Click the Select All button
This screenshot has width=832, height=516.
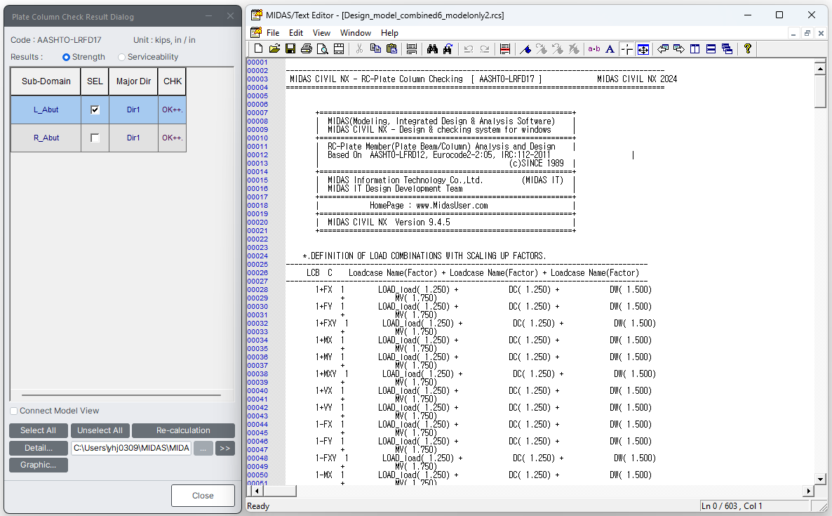click(x=38, y=430)
